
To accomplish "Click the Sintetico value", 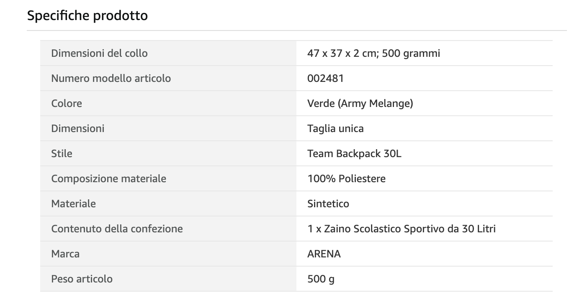I will pyautogui.click(x=328, y=203).
